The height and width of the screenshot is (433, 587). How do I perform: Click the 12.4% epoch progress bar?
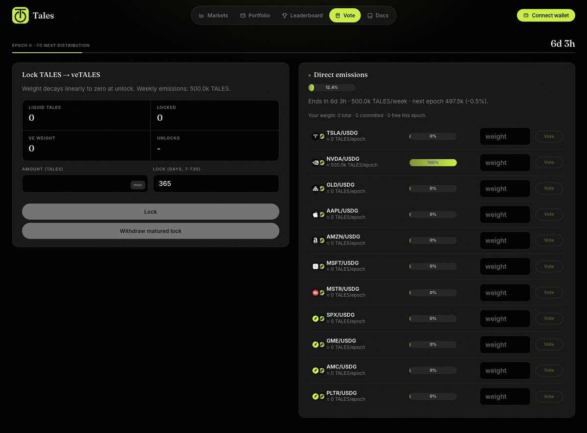coord(332,87)
